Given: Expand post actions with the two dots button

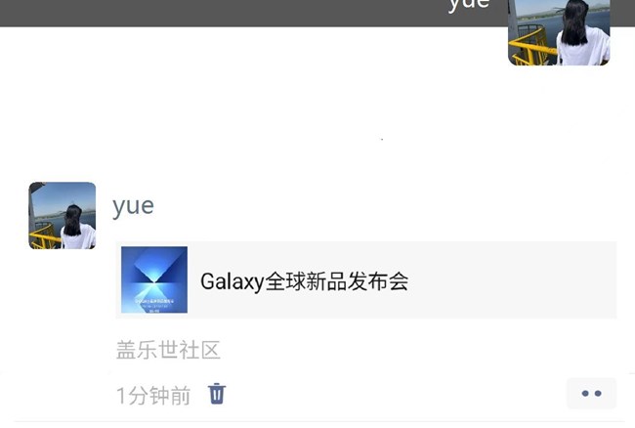Looking at the screenshot, I should tap(591, 393).
